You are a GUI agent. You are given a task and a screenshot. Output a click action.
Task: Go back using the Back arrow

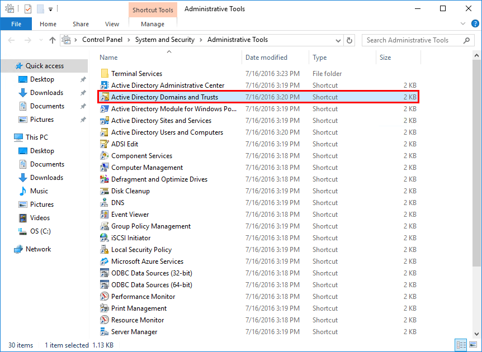(x=11, y=40)
